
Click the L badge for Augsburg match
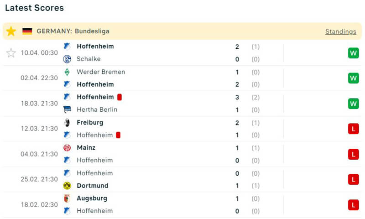click(x=353, y=205)
